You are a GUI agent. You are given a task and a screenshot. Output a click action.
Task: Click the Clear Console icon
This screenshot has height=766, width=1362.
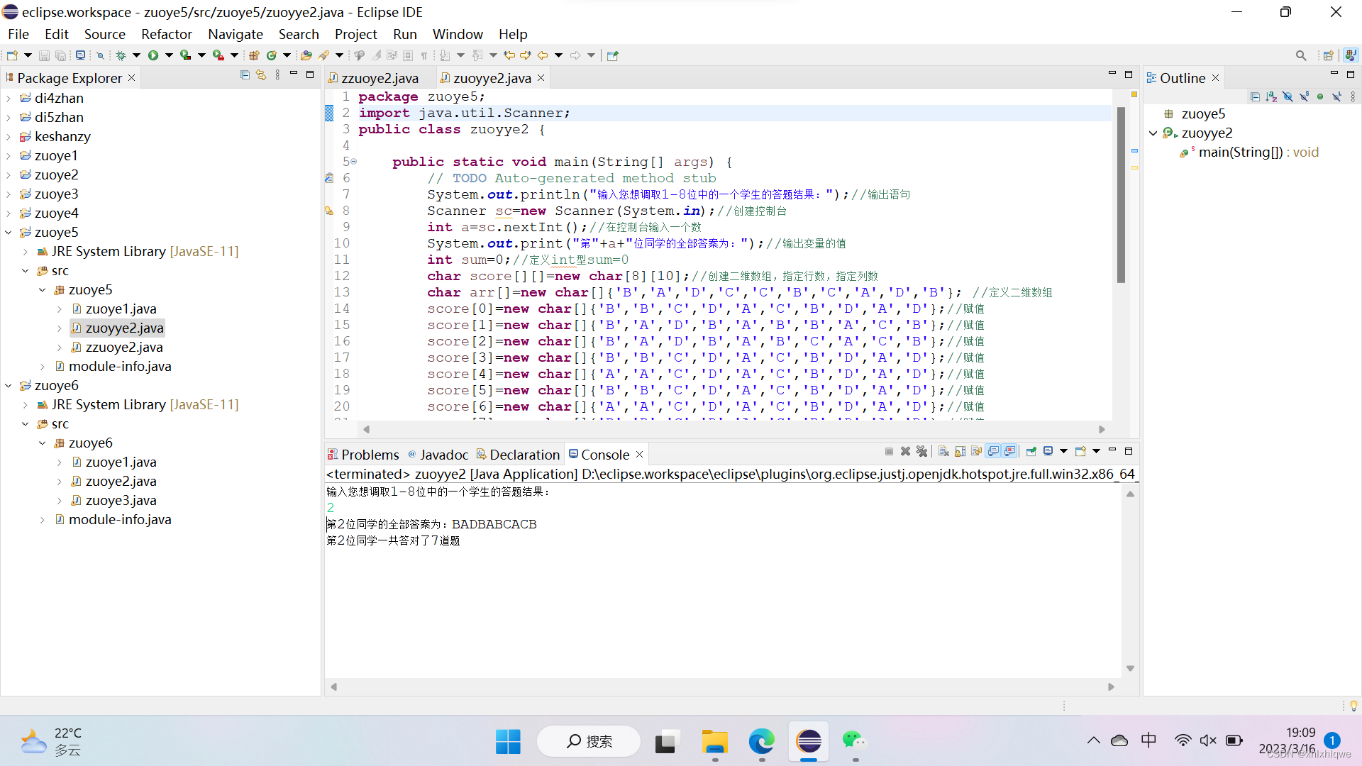(943, 451)
